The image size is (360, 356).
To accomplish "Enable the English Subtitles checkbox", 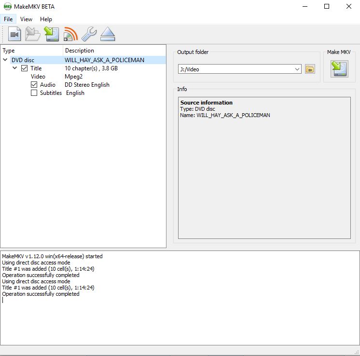I will (x=34, y=93).
